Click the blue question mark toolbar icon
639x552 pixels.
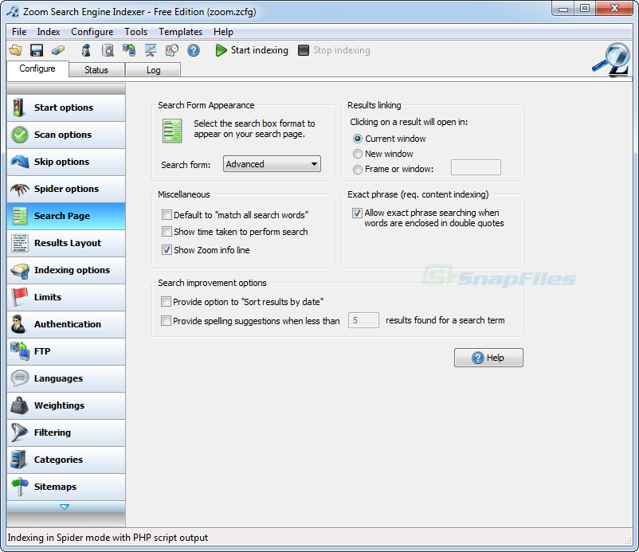pyautogui.click(x=193, y=50)
